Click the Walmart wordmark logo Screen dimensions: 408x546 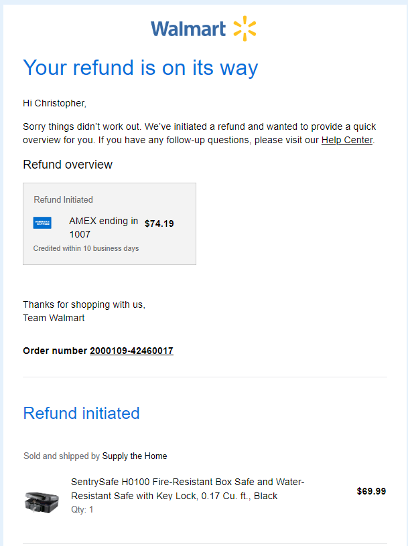pyautogui.click(x=188, y=29)
